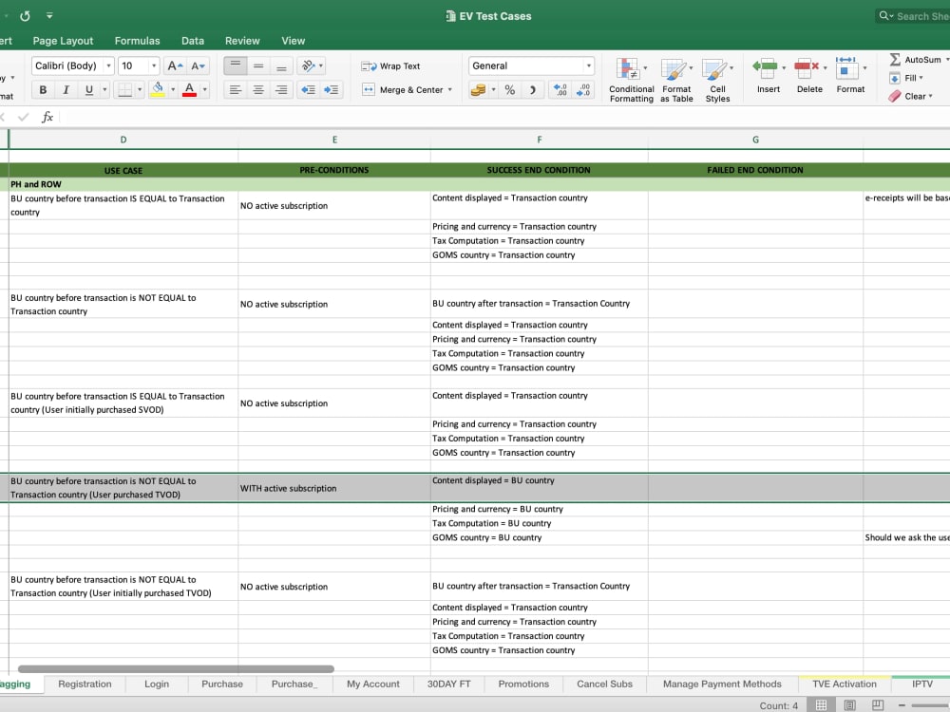
Task: Toggle Underline formatting
Action: 89,89
